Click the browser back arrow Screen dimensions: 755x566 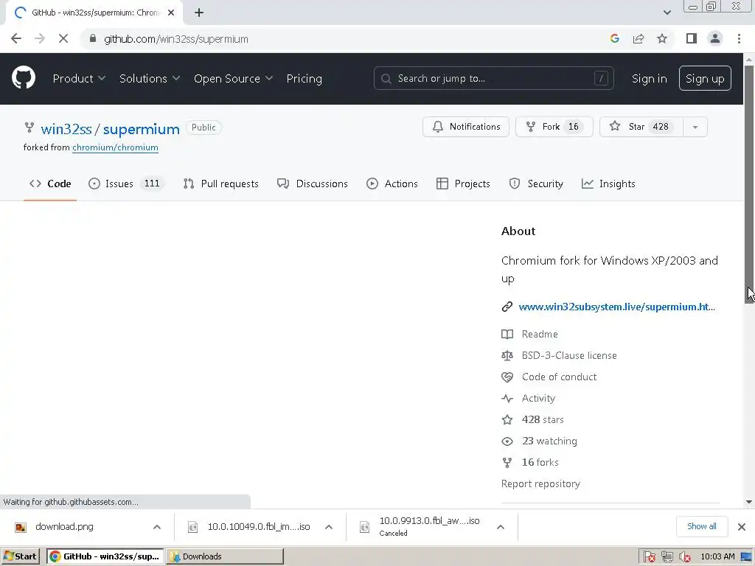16,39
